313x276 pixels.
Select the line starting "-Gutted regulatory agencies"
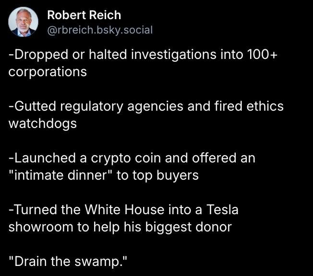146,106
